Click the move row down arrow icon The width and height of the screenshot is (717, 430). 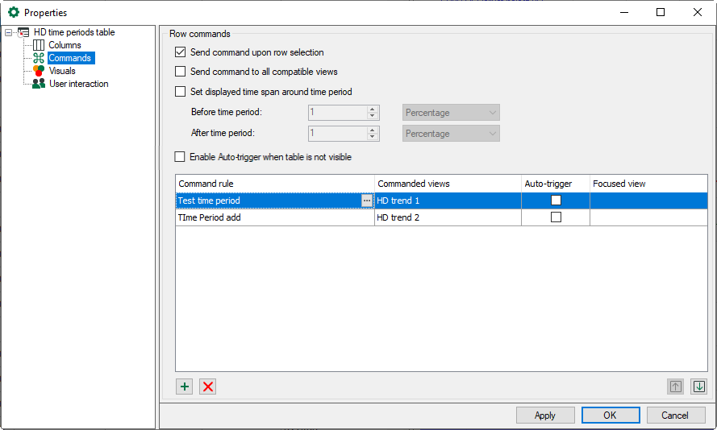point(698,387)
